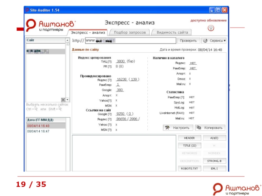Click the Google backlinks value 9250
The image size is (262, 196).
point(121,114)
